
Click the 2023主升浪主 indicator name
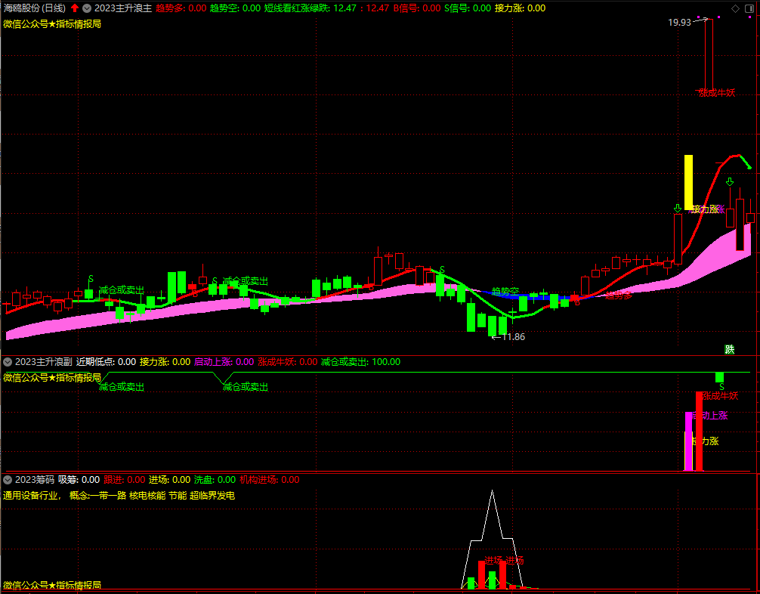point(123,8)
